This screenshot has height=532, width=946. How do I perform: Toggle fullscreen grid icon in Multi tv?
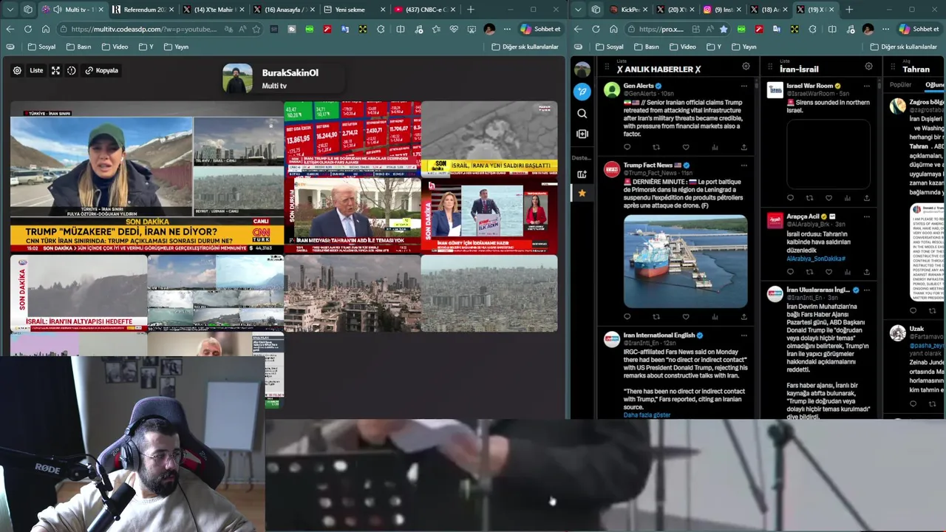[55, 71]
